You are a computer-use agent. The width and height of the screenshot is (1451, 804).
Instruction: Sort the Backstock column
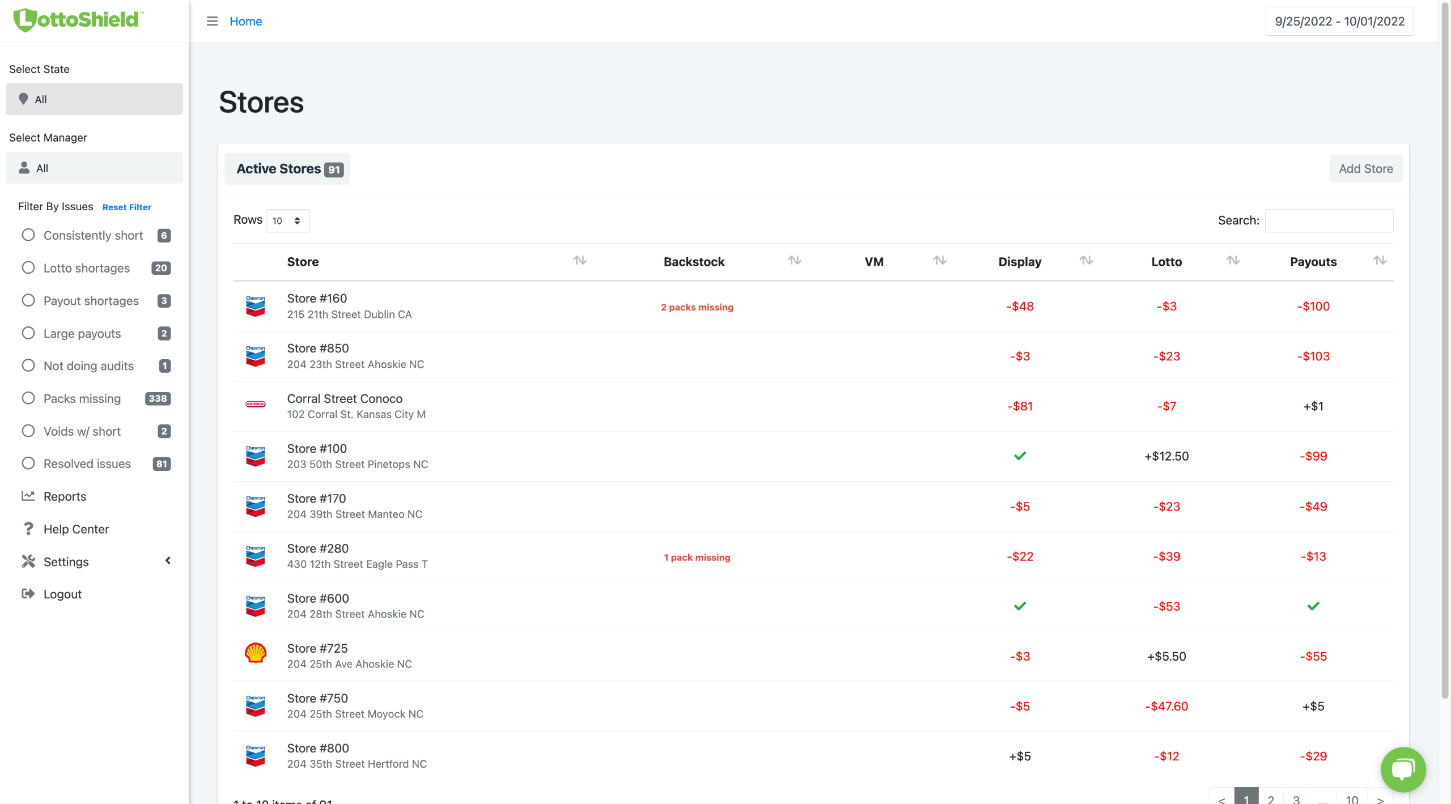(x=794, y=261)
